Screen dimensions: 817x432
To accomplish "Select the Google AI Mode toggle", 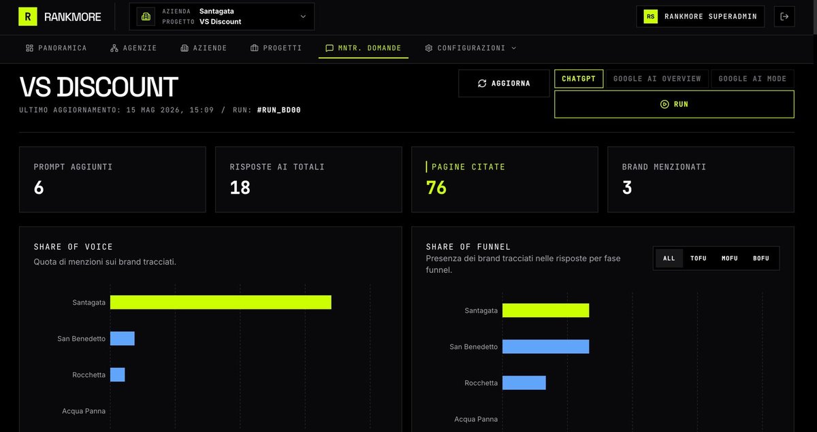I will click(752, 79).
